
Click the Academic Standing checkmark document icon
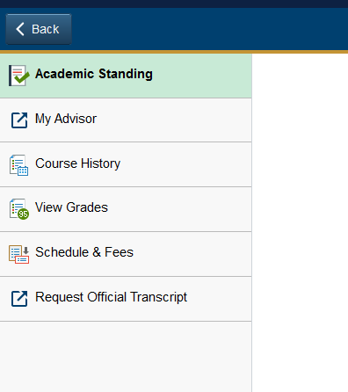[x=19, y=76]
